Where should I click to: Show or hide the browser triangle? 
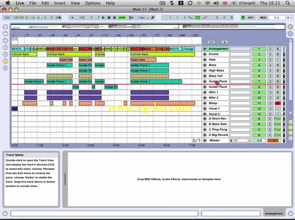pyautogui.click(x=5, y=27)
